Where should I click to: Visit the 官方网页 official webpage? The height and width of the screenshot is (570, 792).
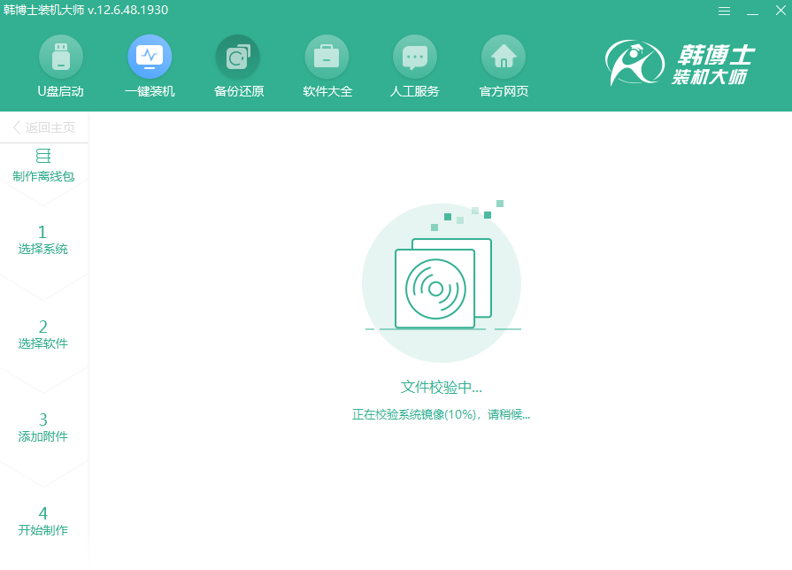tap(504, 66)
